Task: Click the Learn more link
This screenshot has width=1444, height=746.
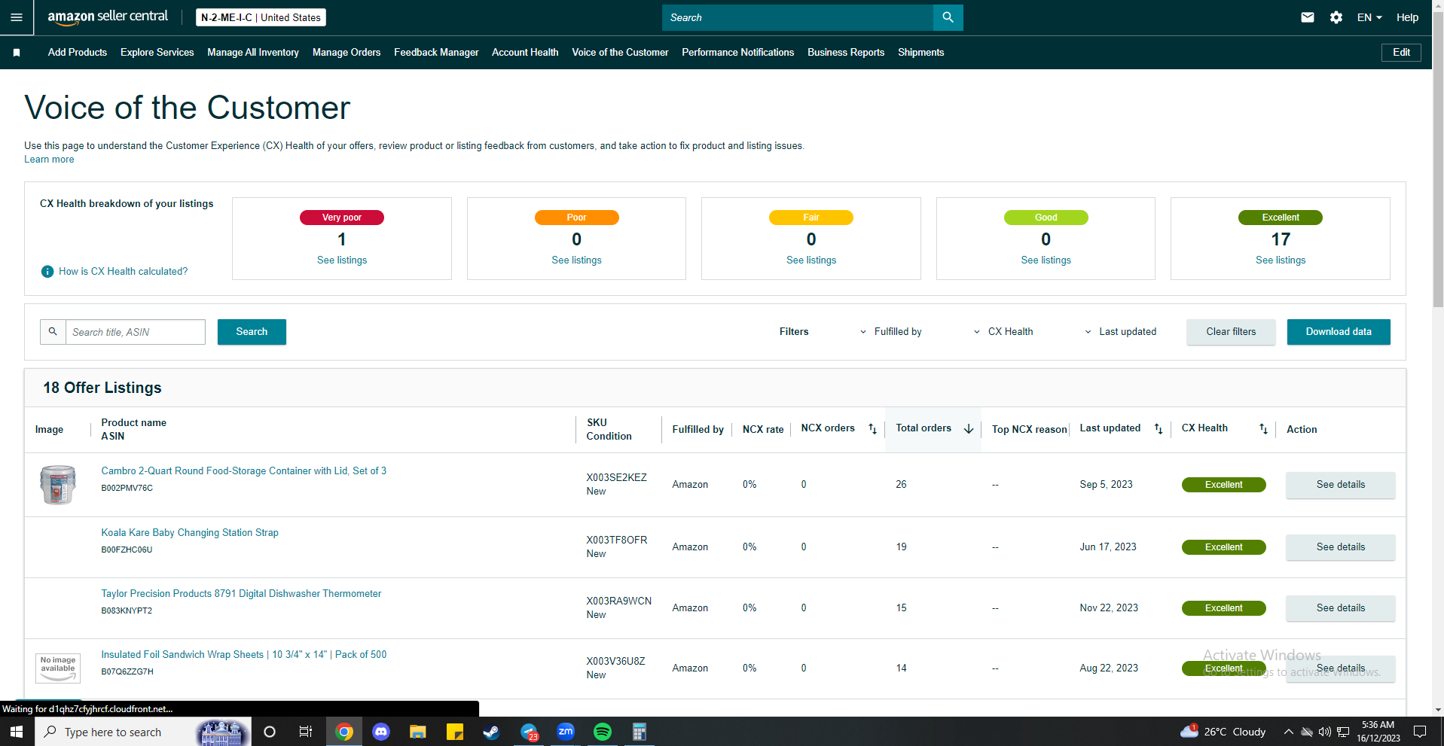Action: pos(49,160)
